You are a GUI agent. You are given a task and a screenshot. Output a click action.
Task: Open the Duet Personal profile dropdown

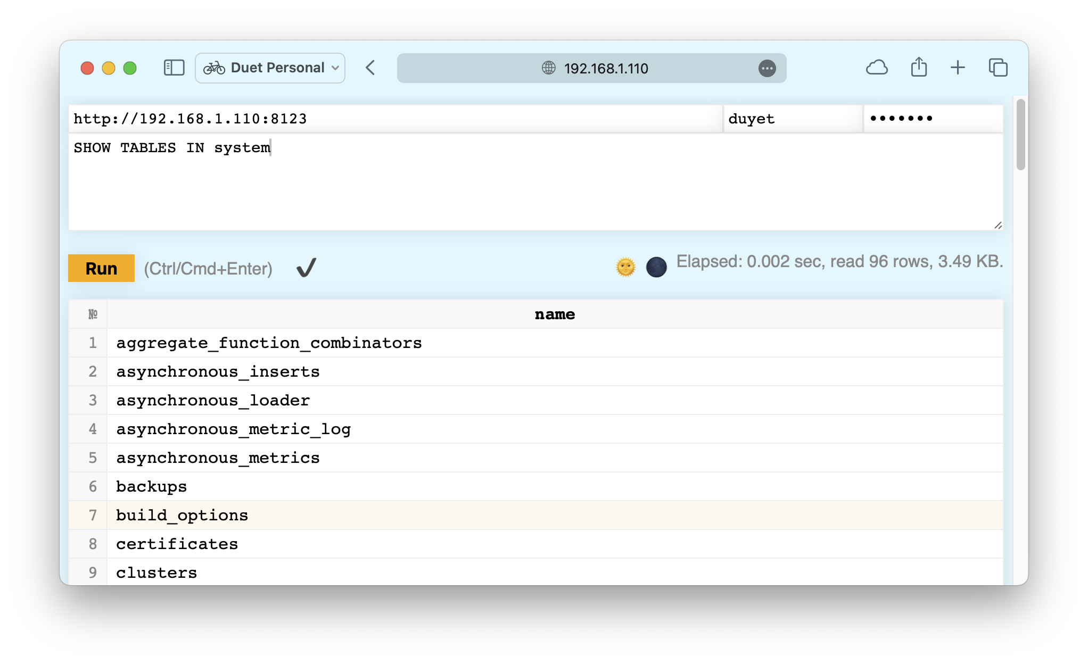(x=270, y=68)
